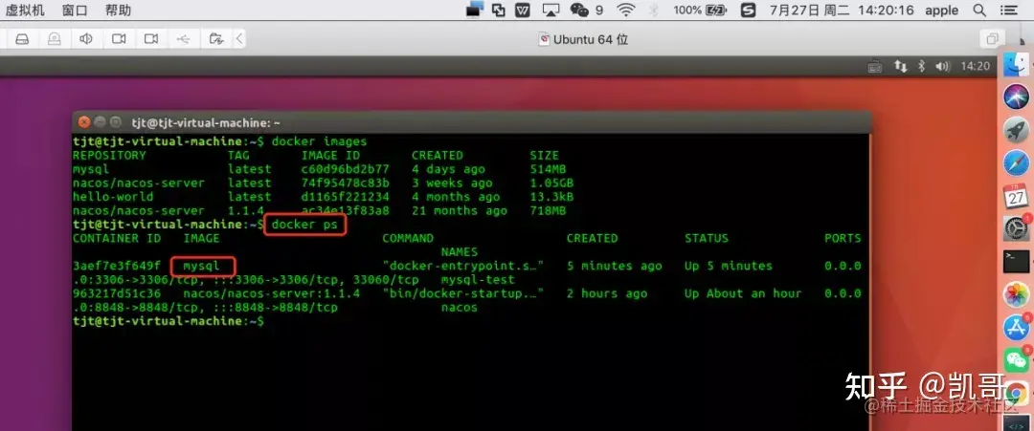Open the hard disk device icon in VM toolbar
Viewport: 1034px width, 431px height.
pos(22,39)
